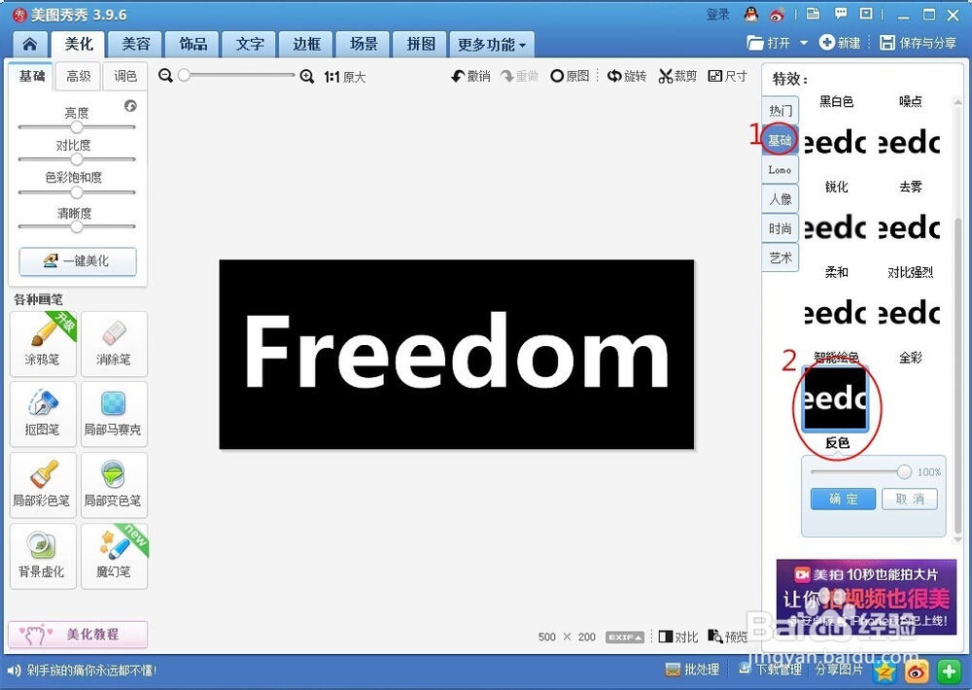Open the 调色 color tab
The image size is (972, 690).
pyautogui.click(x=125, y=76)
